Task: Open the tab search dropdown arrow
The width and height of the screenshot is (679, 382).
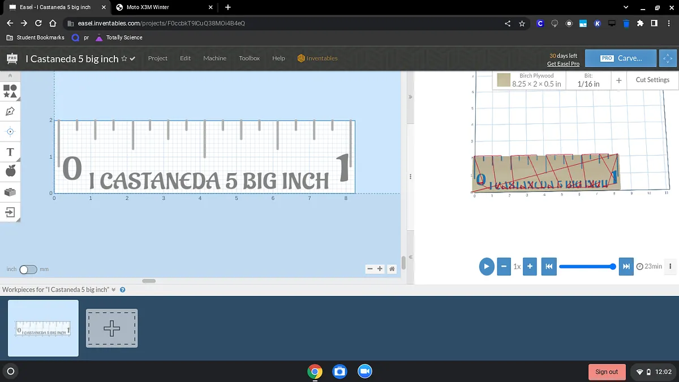Action: [626, 7]
